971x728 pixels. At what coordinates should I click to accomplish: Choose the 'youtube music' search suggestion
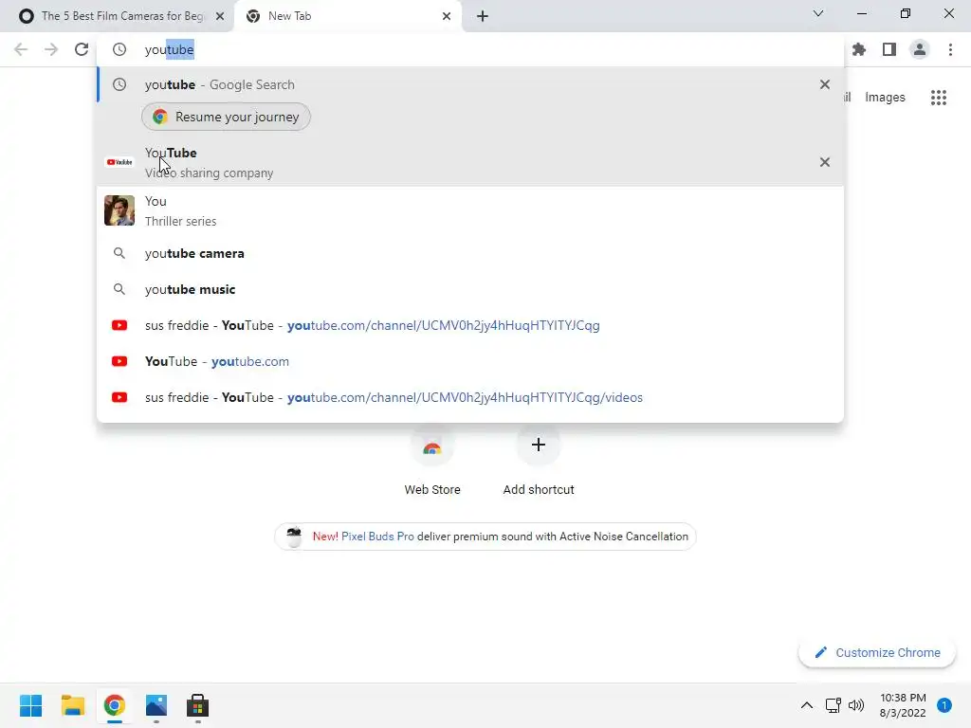pyautogui.click(x=470, y=289)
